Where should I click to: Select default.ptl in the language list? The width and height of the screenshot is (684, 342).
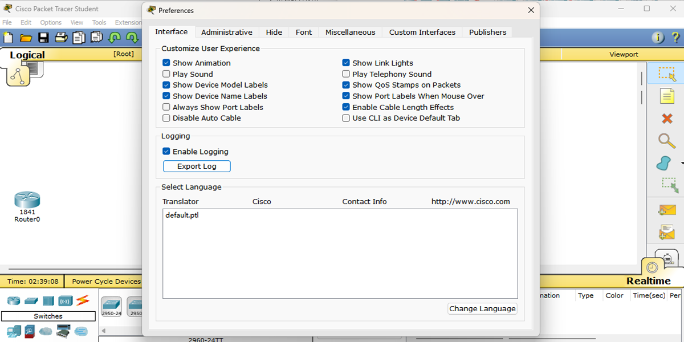point(182,215)
